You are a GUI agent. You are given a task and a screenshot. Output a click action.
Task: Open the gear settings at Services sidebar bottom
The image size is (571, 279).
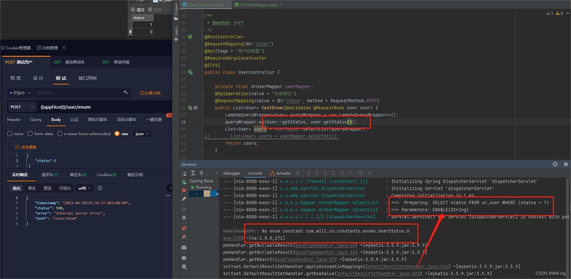(x=184, y=267)
